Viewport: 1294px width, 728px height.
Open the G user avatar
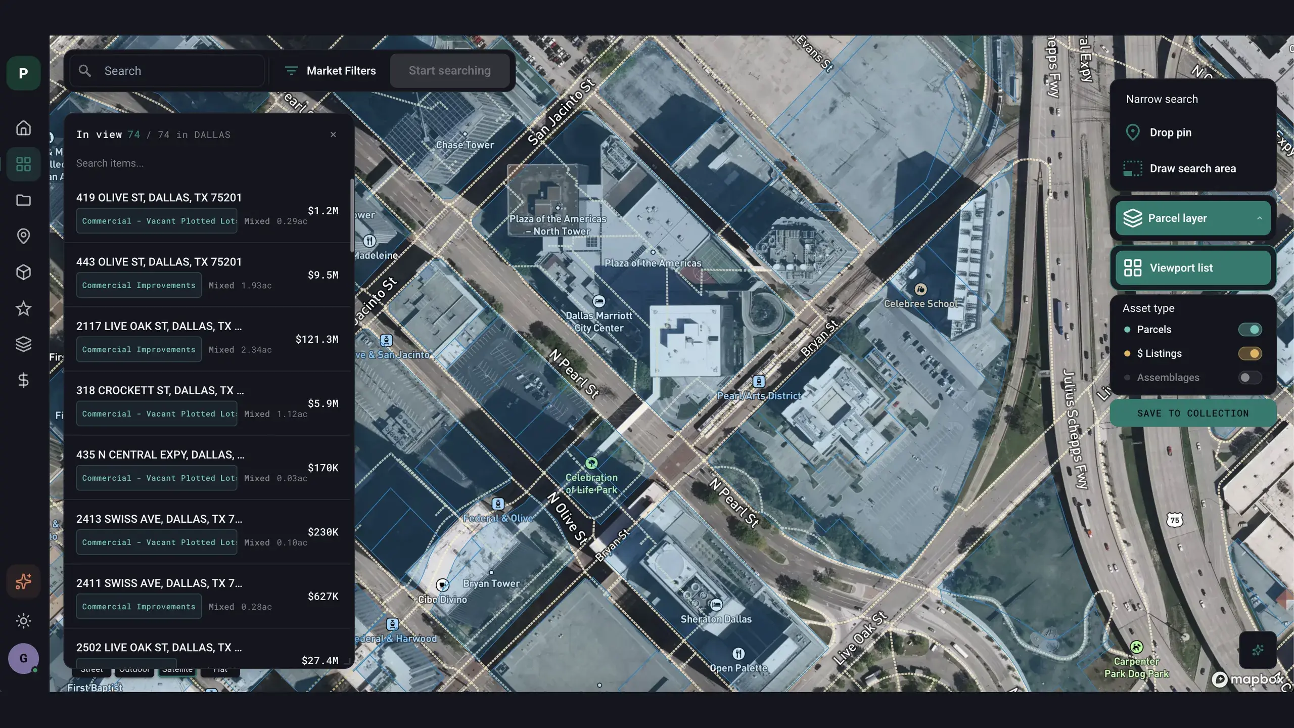[x=23, y=658]
